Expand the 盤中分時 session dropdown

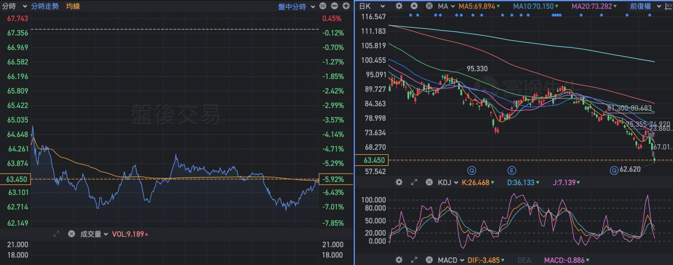click(x=296, y=7)
